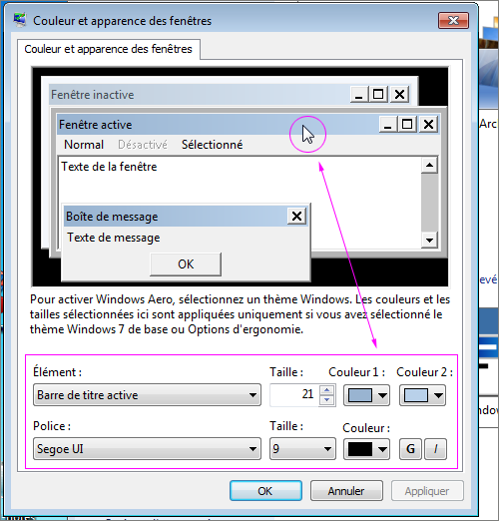This screenshot has width=499, height=521.
Task: Click the Annuler button
Action: 346,491
